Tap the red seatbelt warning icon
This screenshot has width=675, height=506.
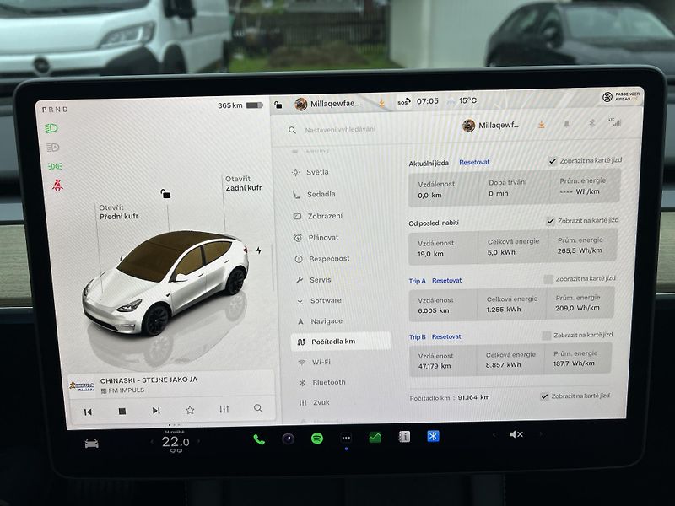click(x=57, y=185)
